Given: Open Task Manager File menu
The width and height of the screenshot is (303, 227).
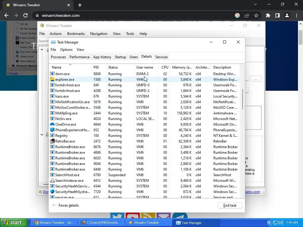Looking at the screenshot, I should pyautogui.click(x=53, y=50).
